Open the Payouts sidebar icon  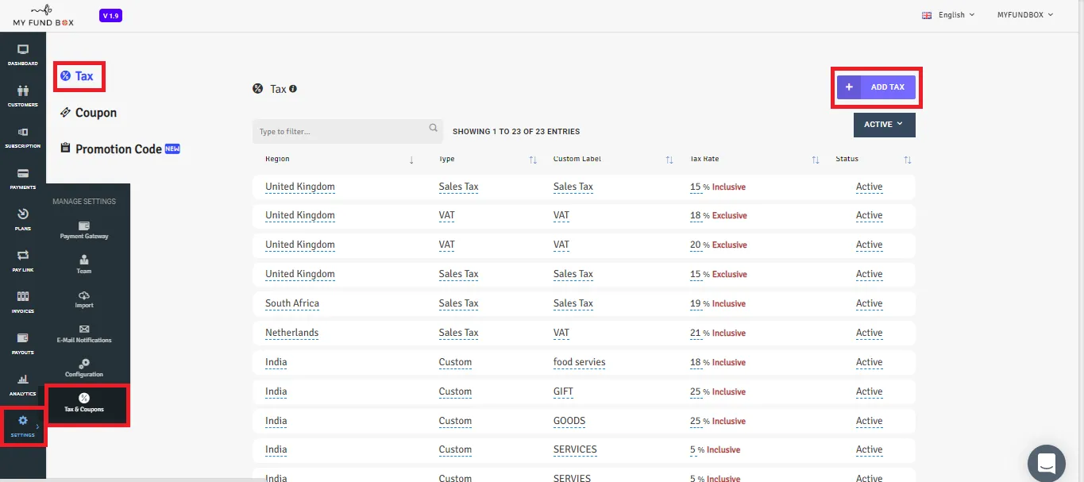point(23,343)
